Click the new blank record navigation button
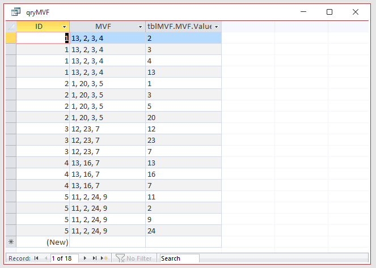 coord(104,258)
